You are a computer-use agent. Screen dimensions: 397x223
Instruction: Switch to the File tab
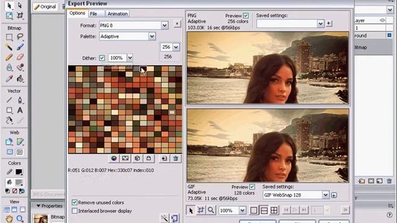(x=94, y=14)
